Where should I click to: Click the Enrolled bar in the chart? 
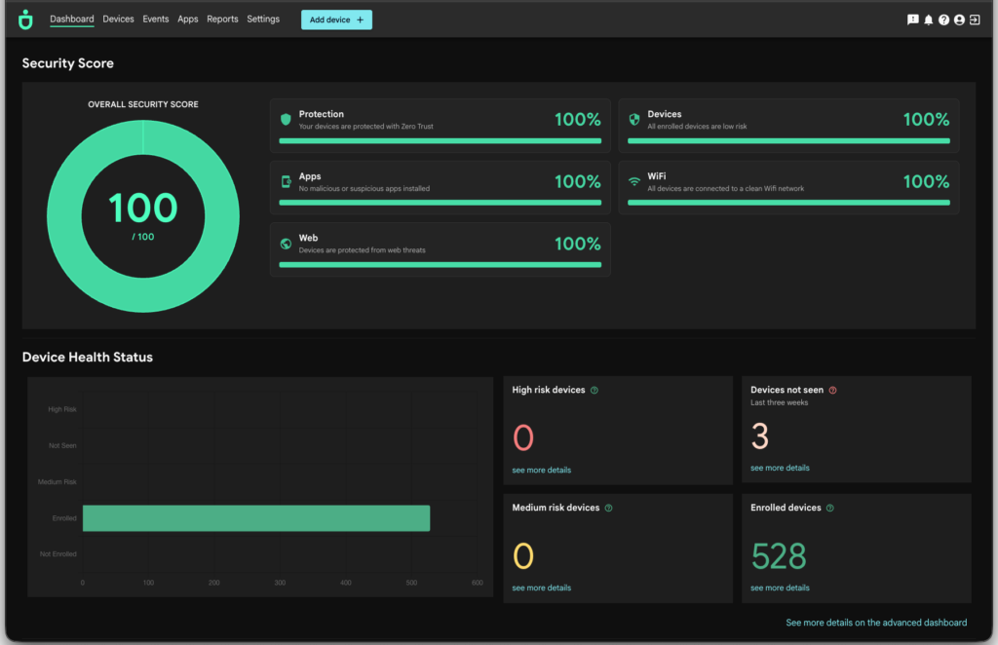[255, 518]
